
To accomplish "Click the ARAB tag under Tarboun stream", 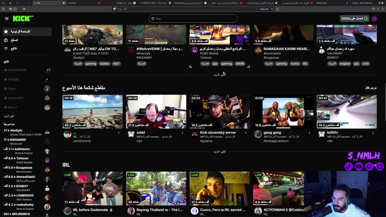I will tap(240, 64).
